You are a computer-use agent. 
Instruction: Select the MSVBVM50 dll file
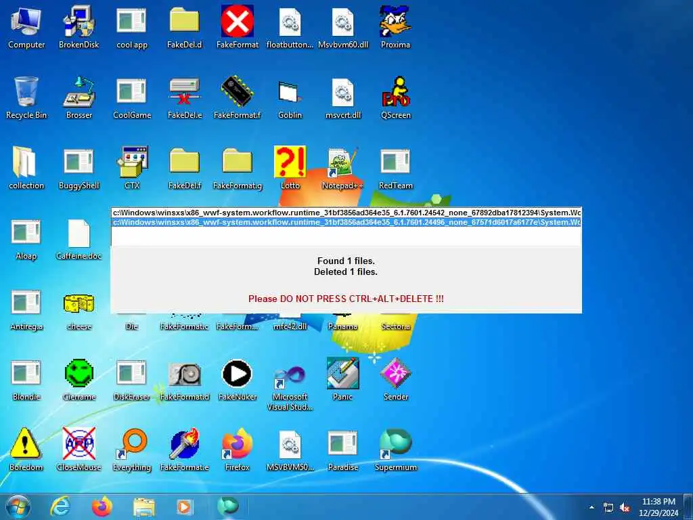coord(290,450)
